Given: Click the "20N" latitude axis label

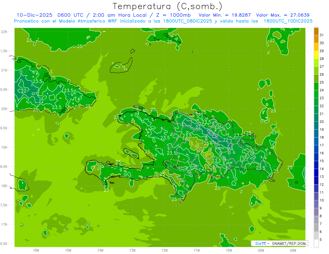Looking at the screenshot, I should (4, 109).
